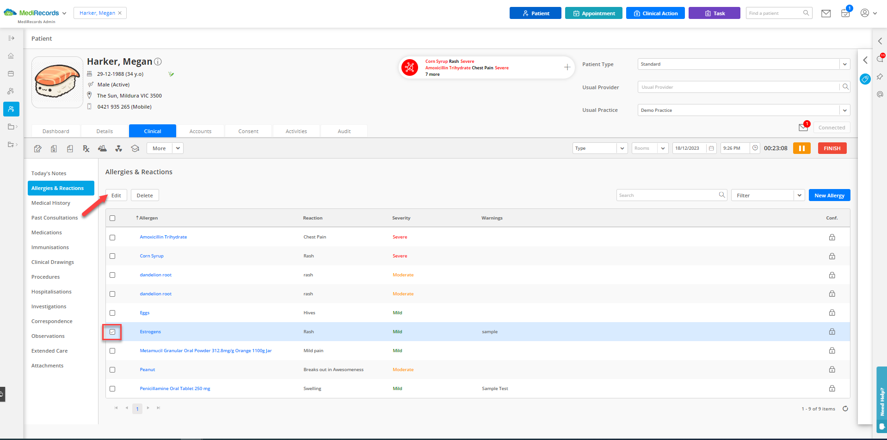Open lock icon for Amoxicillin Trihydrate row
This screenshot has height=440, width=887.
(x=832, y=237)
